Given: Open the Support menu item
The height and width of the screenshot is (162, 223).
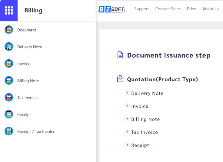Looking at the screenshot, I should 142,9.
